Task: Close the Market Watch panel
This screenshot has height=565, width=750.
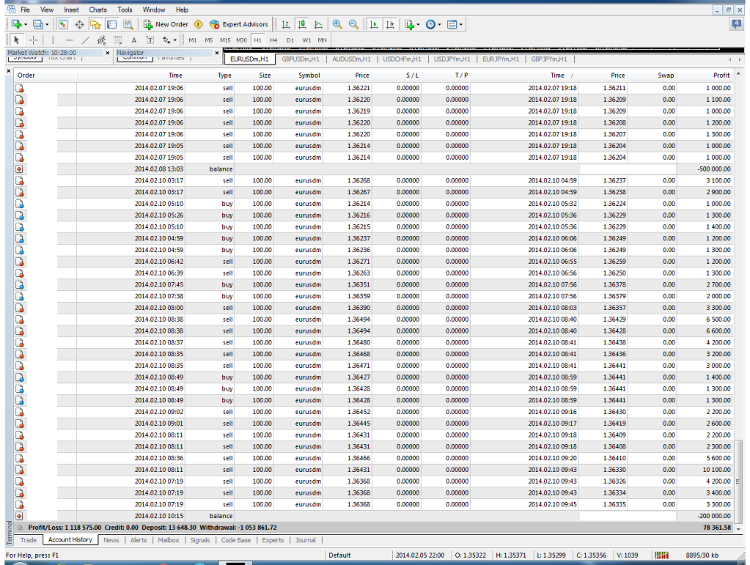Action: pos(108,53)
